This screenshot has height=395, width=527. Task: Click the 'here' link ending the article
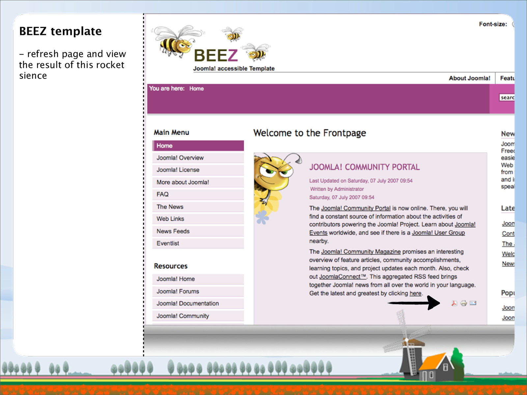tap(415, 293)
